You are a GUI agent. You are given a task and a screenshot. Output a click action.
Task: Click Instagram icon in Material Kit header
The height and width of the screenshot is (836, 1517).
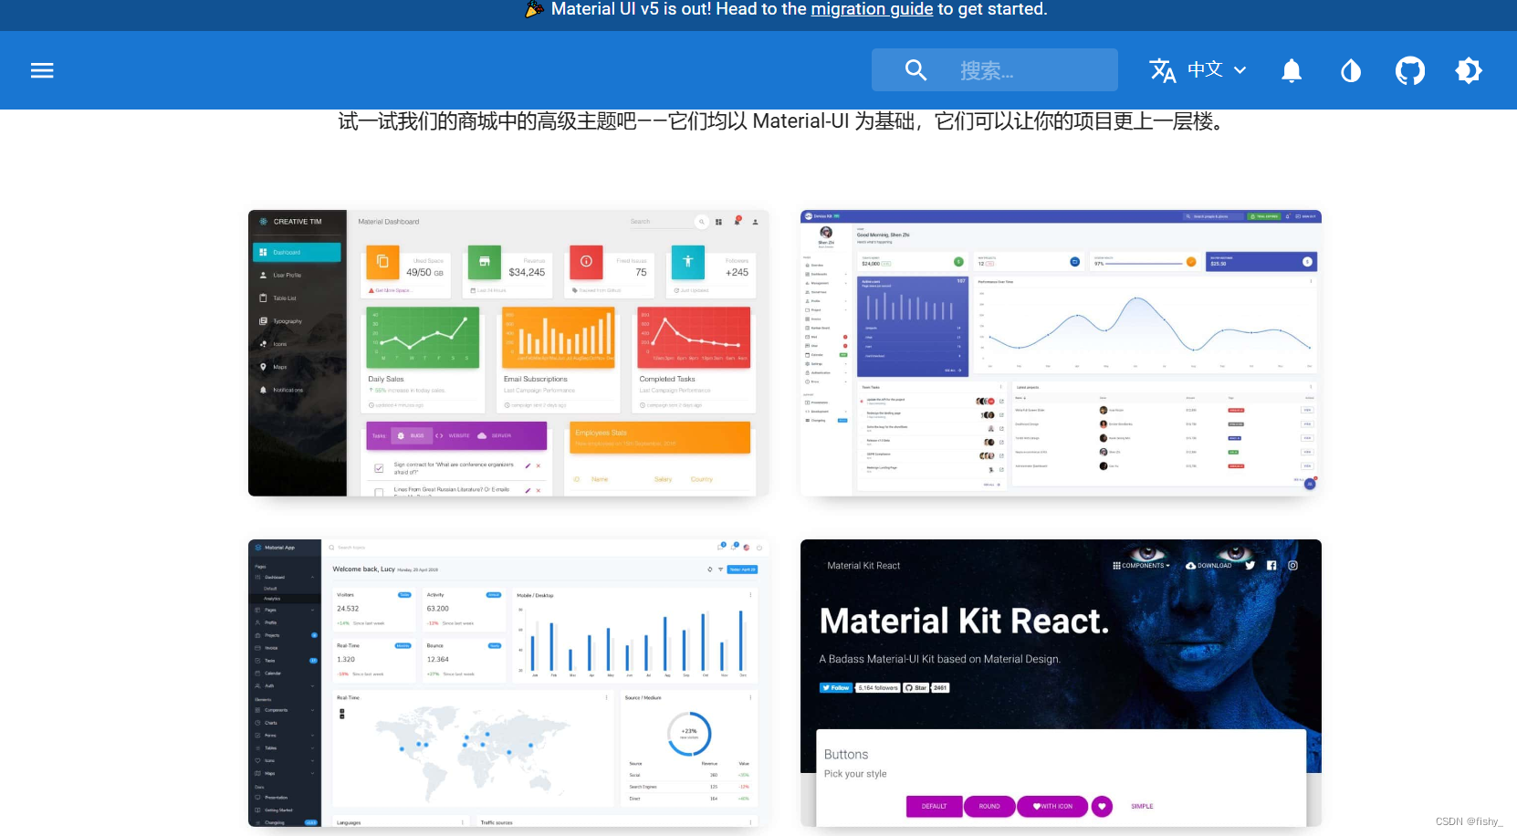(1292, 566)
